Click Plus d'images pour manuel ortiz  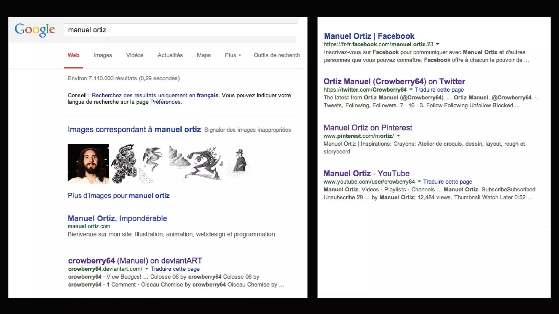tap(118, 196)
